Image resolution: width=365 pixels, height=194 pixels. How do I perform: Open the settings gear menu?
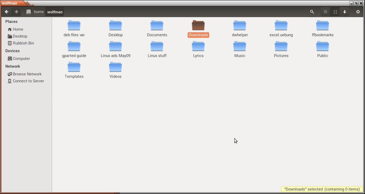pyautogui.click(x=358, y=12)
